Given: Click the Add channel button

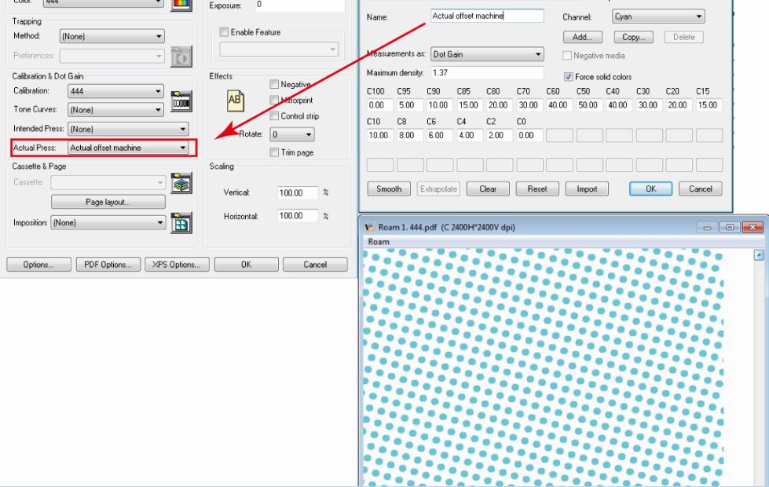Looking at the screenshot, I should coord(582,37).
